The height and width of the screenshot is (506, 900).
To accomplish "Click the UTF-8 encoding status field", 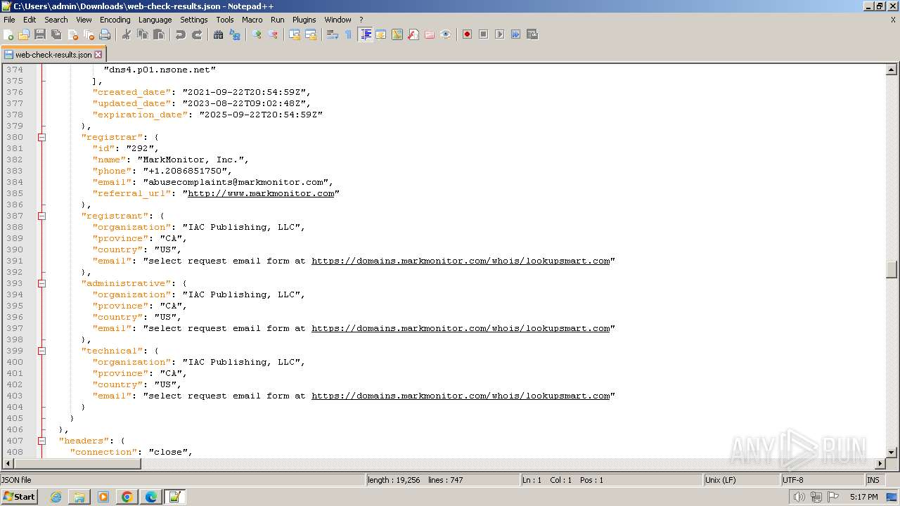I will pos(821,480).
